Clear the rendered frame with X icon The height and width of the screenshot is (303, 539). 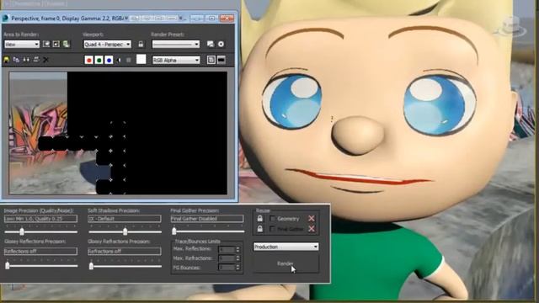45,60
